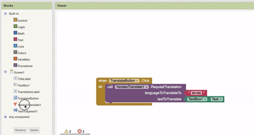Viewport: 254px width, 135px height.
Task: Collapse the Screen1 component tree
Action: tap(5, 72)
